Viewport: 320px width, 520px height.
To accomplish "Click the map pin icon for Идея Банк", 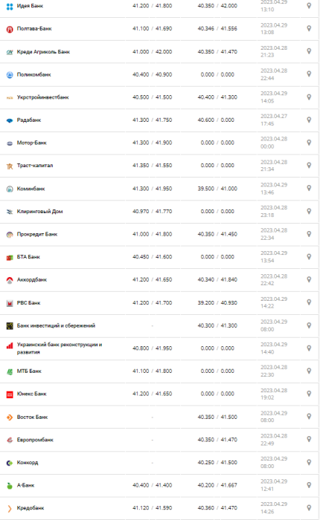I will click(309, 6).
